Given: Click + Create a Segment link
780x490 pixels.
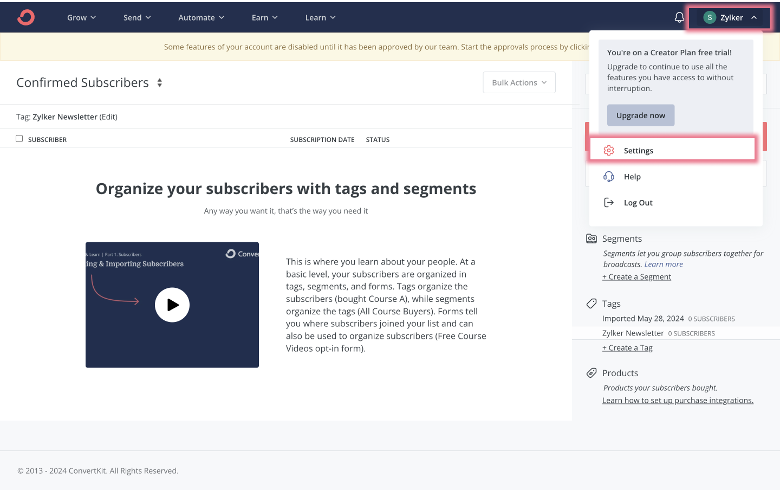Looking at the screenshot, I should click(636, 277).
